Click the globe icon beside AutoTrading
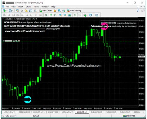The width and height of the screenshot is (147, 119). (64, 11)
